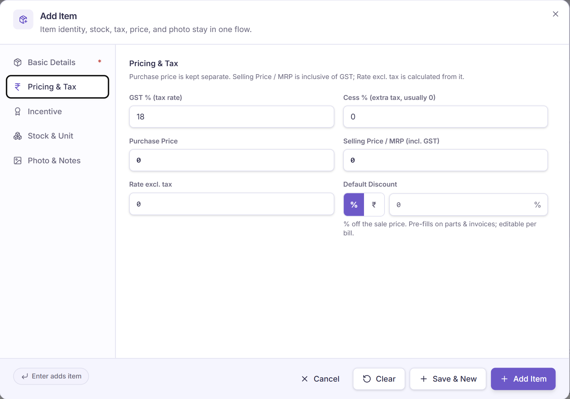Click the Selling Price / MRP field
This screenshot has width=570, height=399.
pos(445,160)
